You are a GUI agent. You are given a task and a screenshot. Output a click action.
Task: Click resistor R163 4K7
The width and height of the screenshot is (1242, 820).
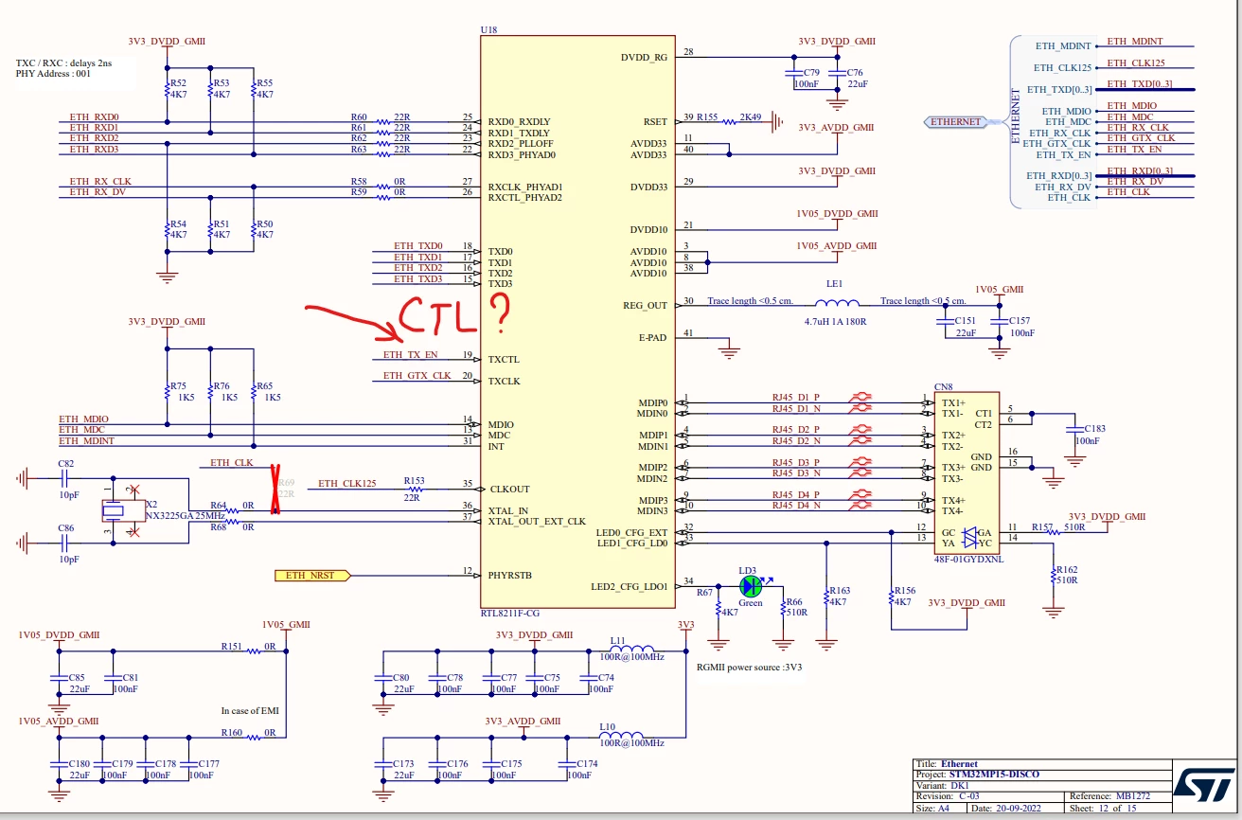click(x=826, y=597)
